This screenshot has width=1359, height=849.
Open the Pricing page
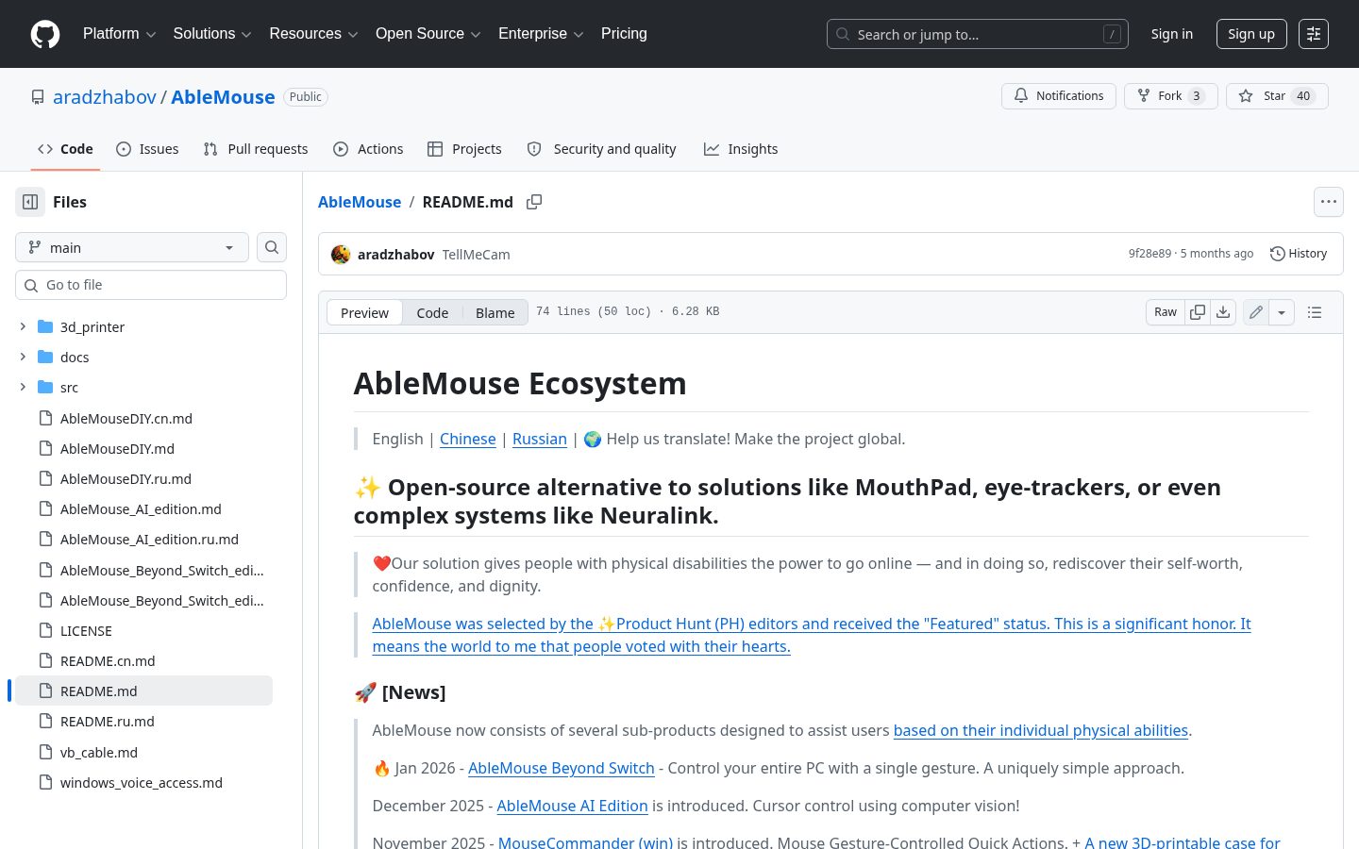(x=624, y=34)
